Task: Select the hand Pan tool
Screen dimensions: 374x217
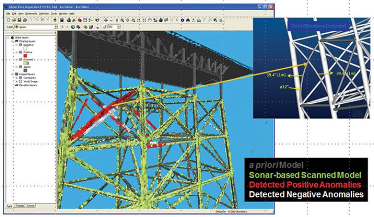Action: click(116, 20)
